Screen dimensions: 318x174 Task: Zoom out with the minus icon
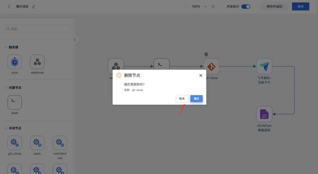point(187,6)
